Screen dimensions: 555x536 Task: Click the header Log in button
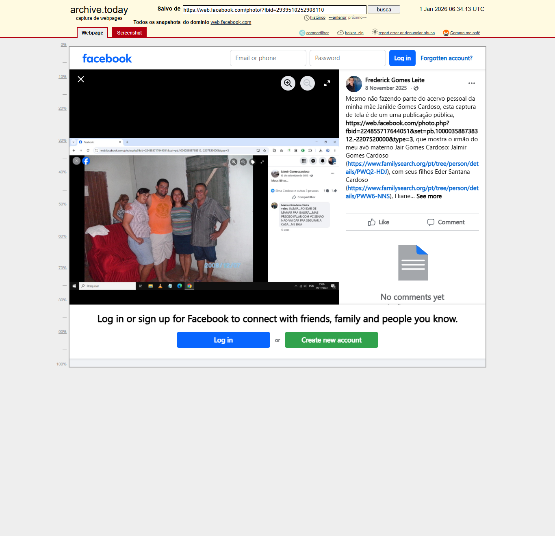pyautogui.click(x=402, y=58)
